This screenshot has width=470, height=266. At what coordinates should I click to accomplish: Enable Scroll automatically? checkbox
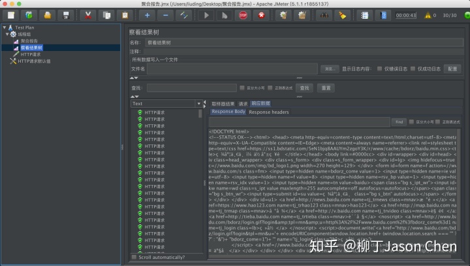(x=134, y=258)
